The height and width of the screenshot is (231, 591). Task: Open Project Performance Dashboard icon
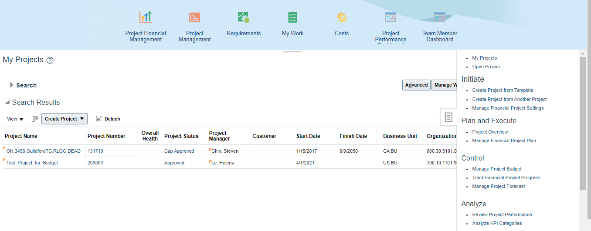391,17
